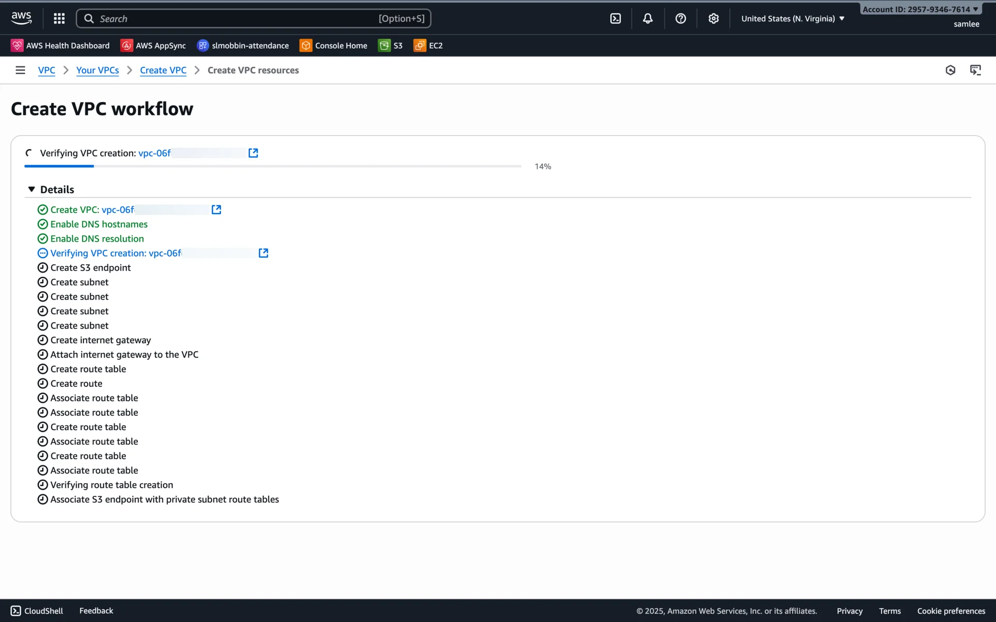
Task: Open external link icon beside Verifying VPC creation header
Action: tap(253, 153)
